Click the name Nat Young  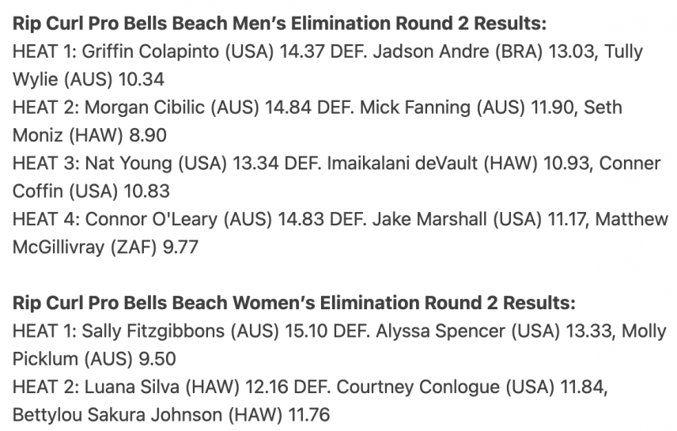(x=129, y=163)
